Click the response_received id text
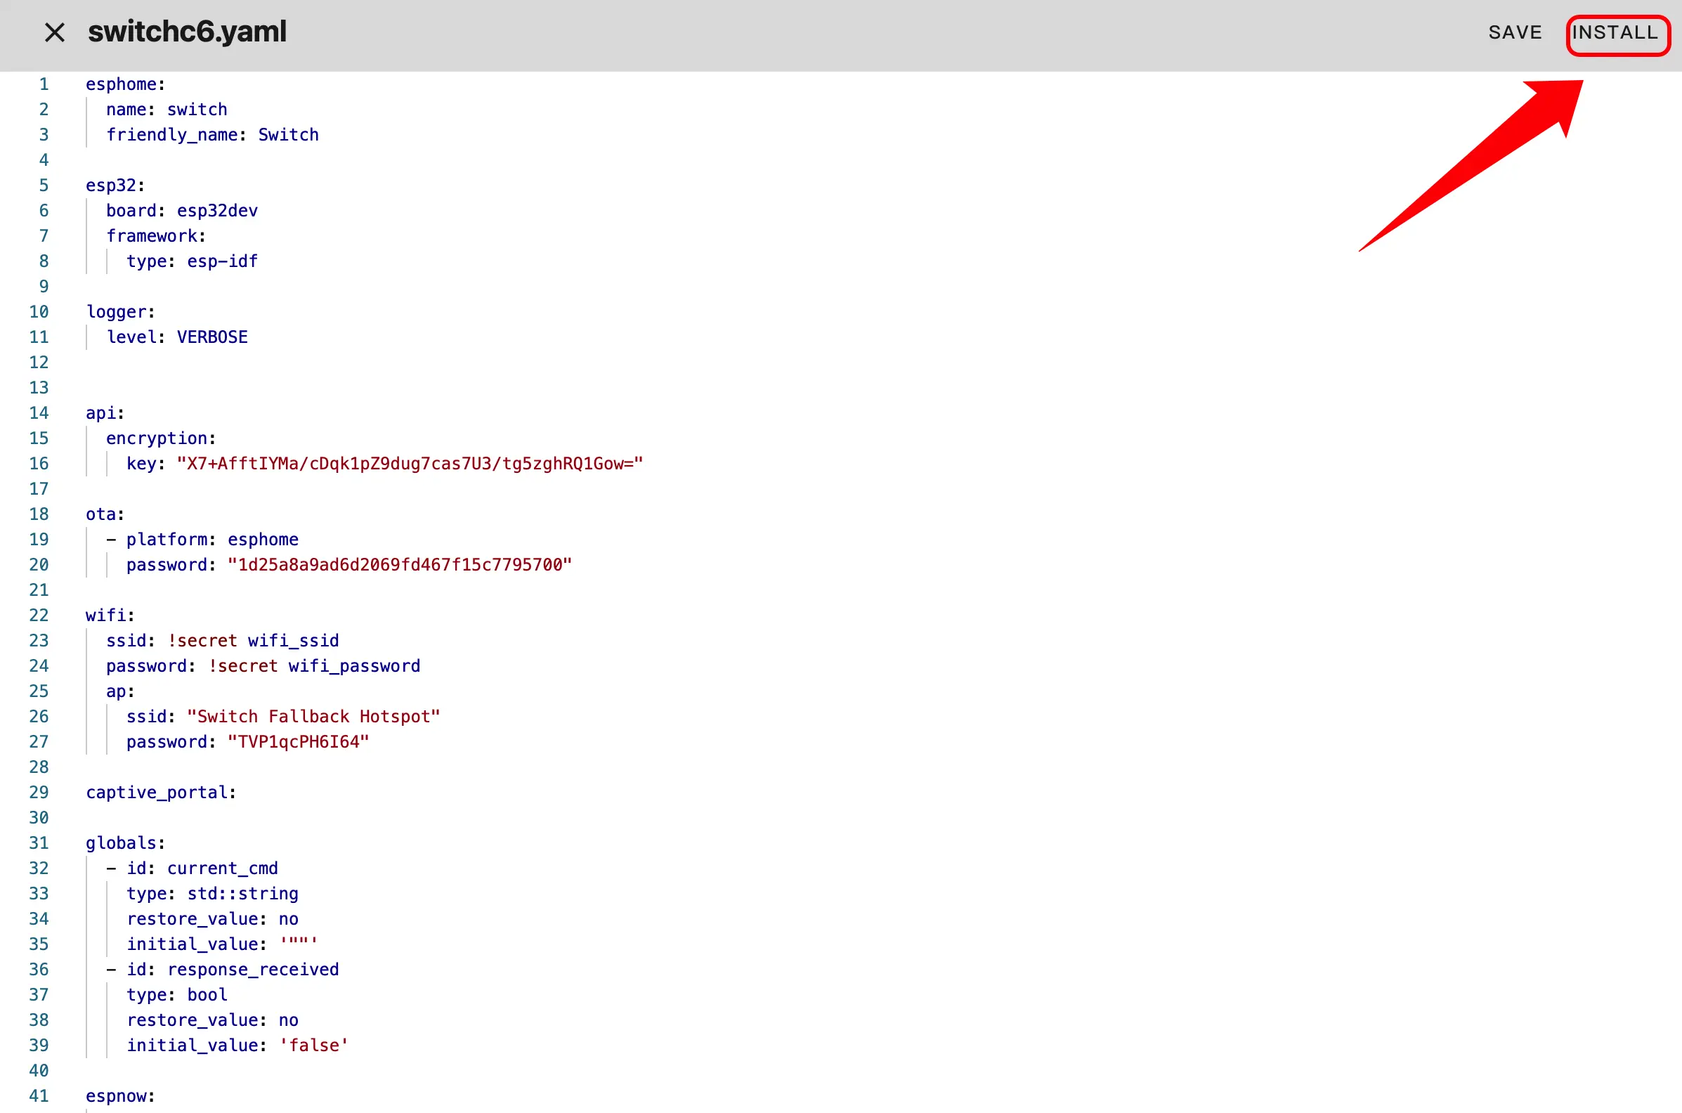Viewport: 1682px width, 1113px height. tap(253, 970)
